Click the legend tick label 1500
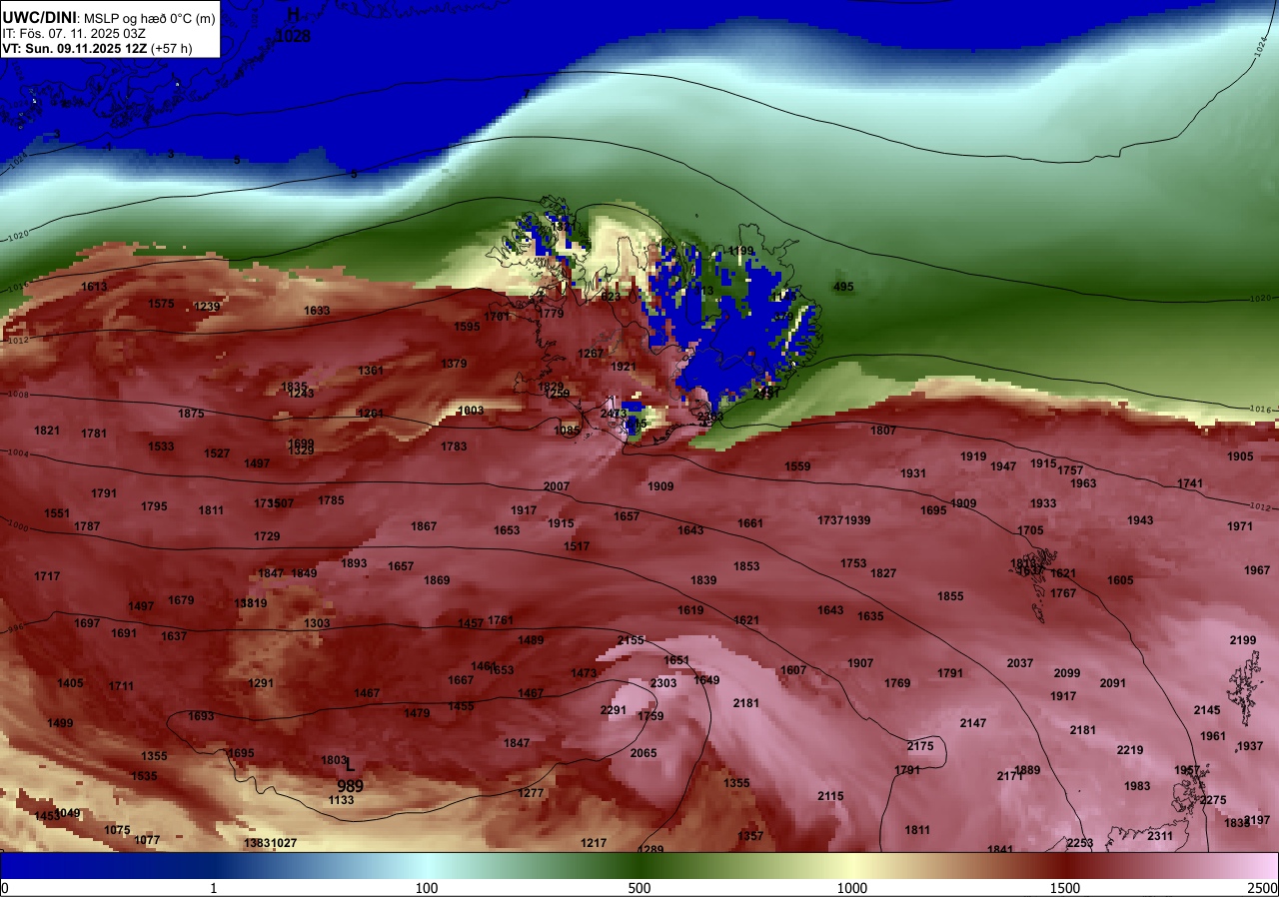Image resolution: width=1279 pixels, height=897 pixels. pos(1065,888)
